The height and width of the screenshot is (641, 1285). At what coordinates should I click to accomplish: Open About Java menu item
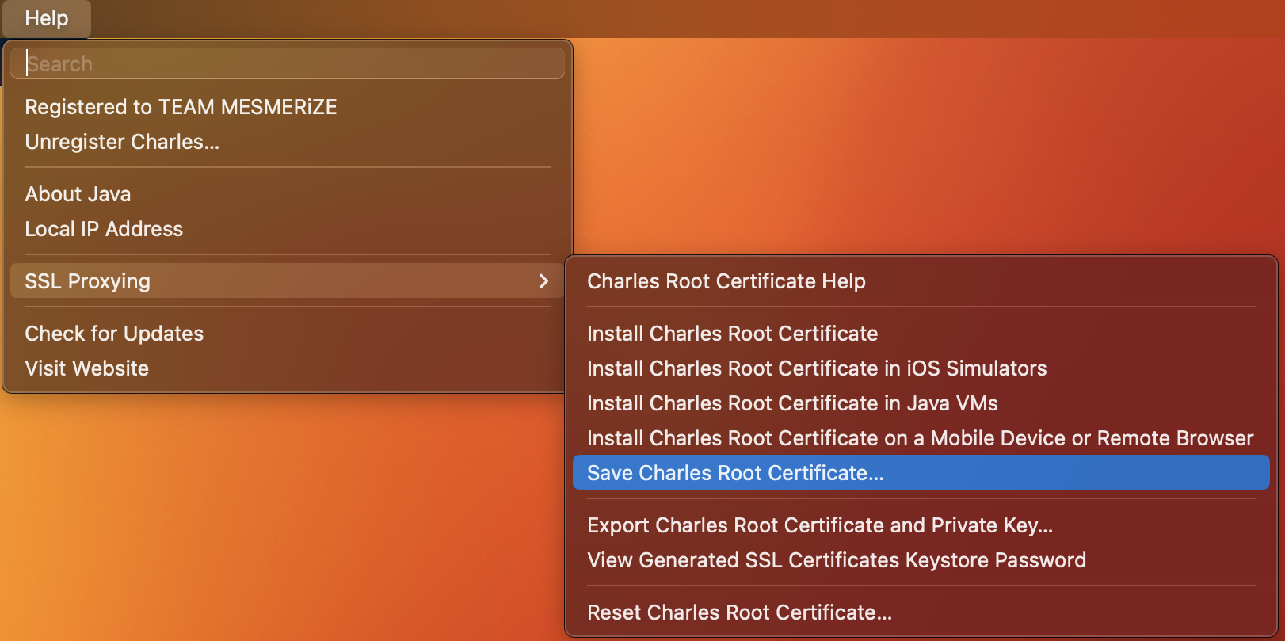point(78,194)
